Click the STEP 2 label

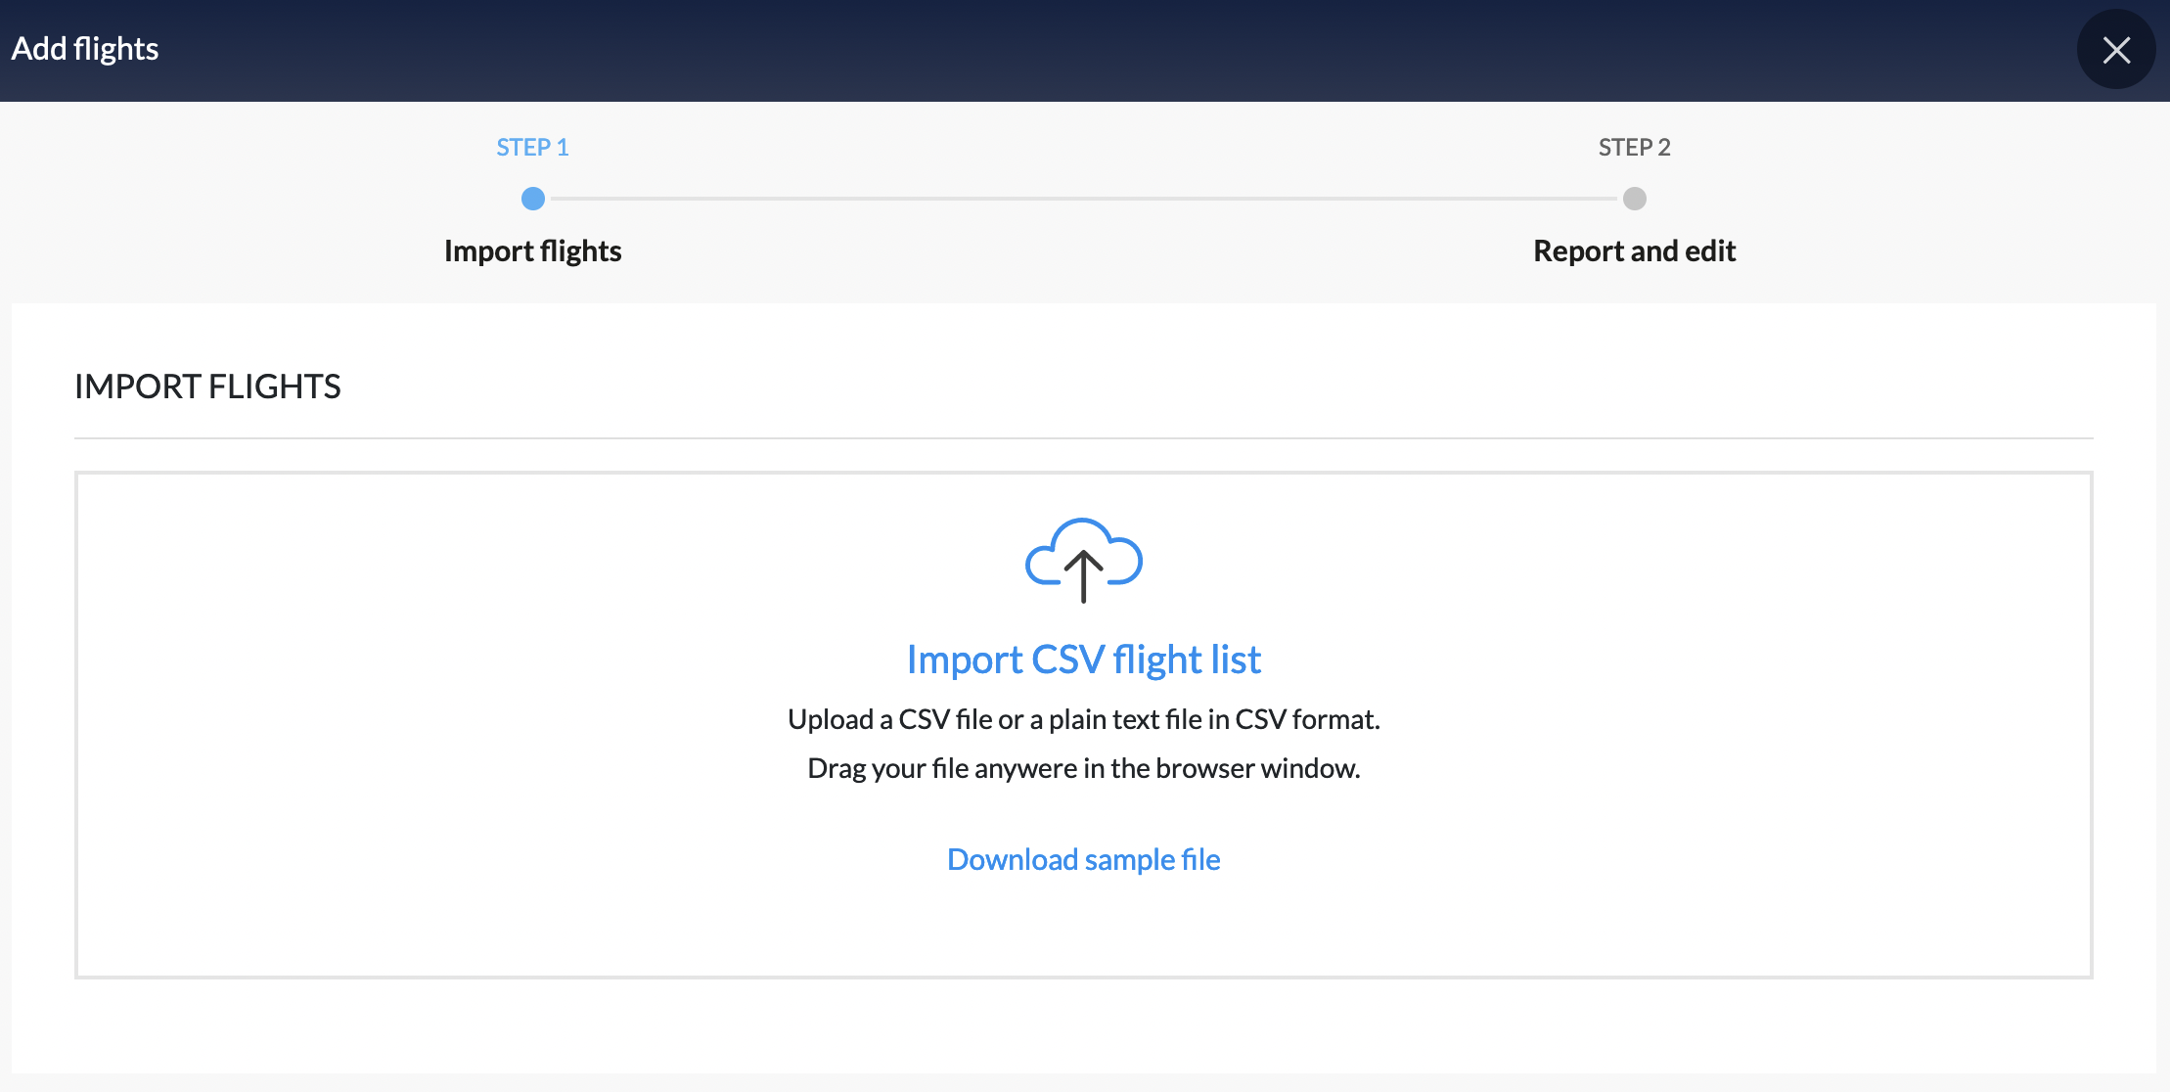pyautogui.click(x=1635, y=148)
